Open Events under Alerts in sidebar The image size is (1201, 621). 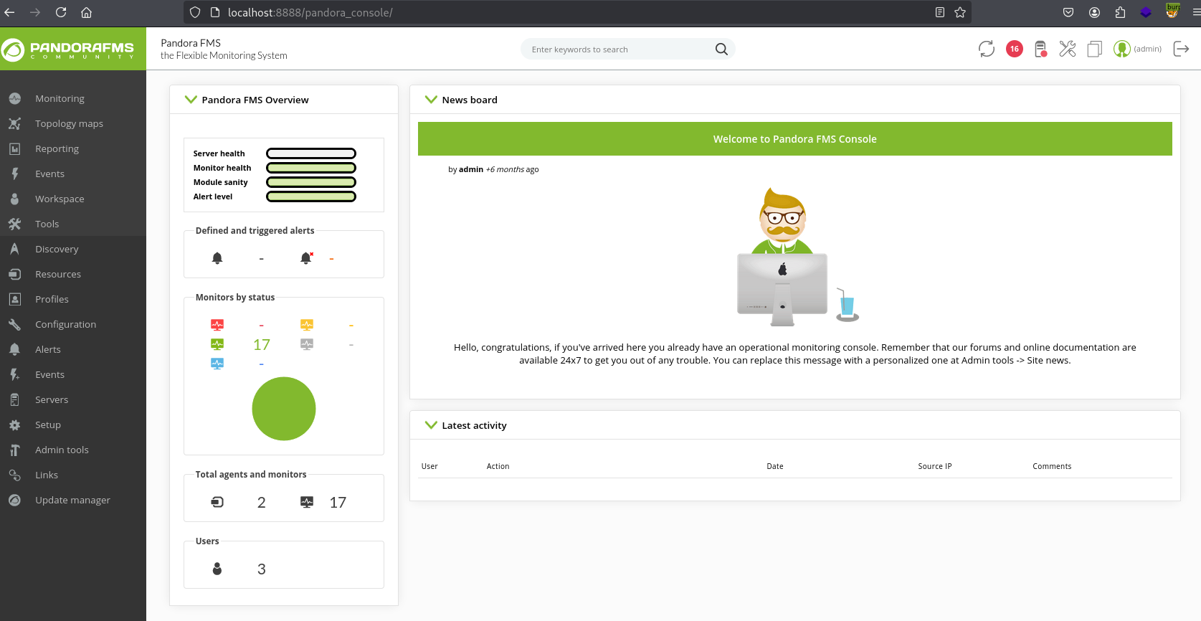pos(49,374)
